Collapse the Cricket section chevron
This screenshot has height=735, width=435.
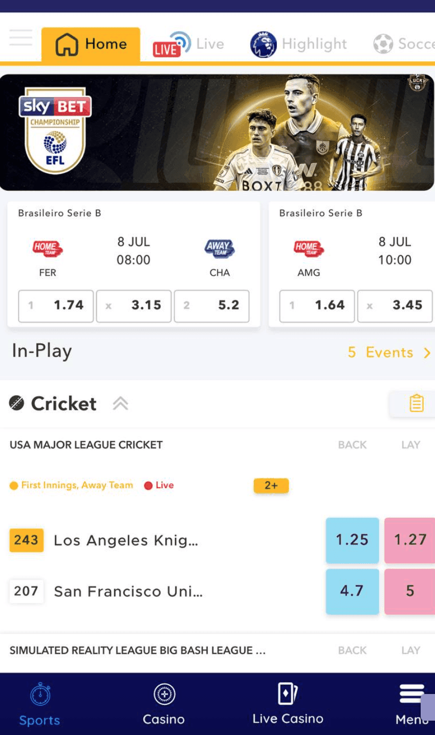(x=121, y=403)
